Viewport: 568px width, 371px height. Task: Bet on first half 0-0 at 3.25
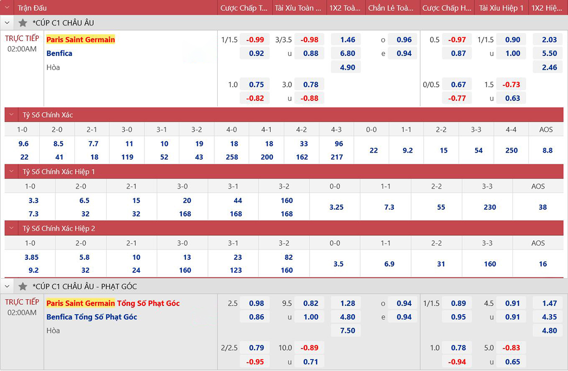336,207
